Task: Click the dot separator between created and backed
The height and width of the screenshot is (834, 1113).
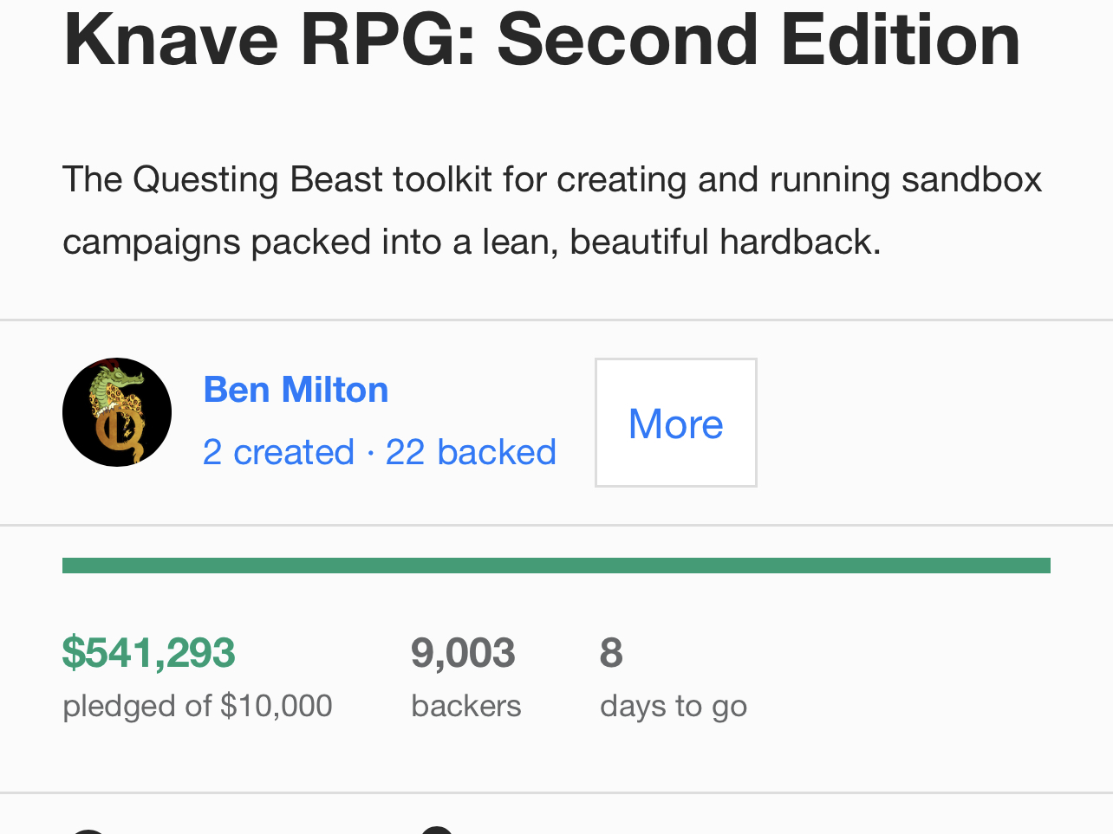Action: click(x=370, y=453)
